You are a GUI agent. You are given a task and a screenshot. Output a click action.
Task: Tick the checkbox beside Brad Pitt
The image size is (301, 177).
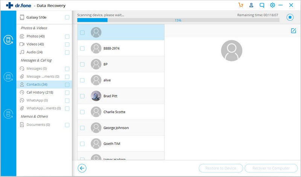pos(82,96)
